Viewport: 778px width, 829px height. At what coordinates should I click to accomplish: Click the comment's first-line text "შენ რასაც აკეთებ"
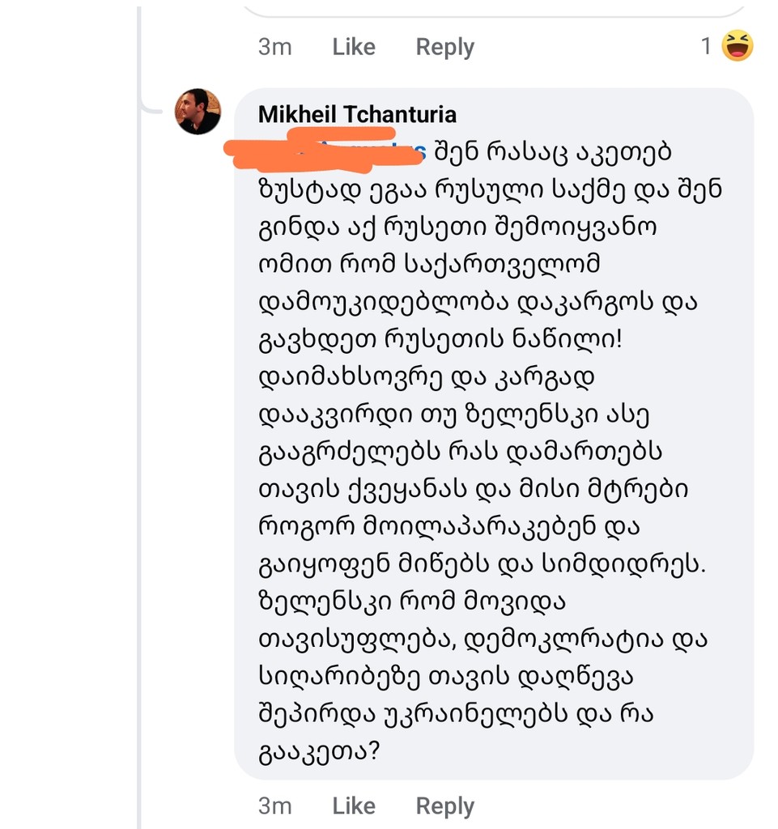(554, 151)
